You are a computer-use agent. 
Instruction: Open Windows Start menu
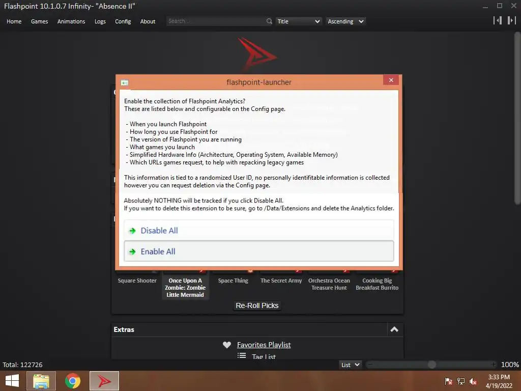coord(12,381)
